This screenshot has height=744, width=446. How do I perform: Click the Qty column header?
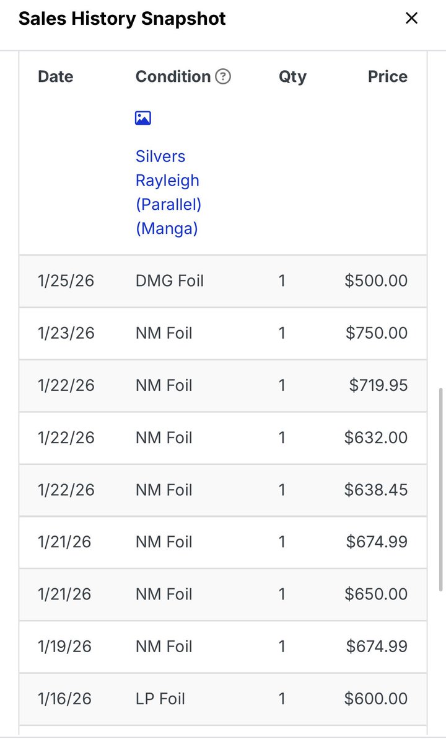pyautogui.click(x=292, y=77)
